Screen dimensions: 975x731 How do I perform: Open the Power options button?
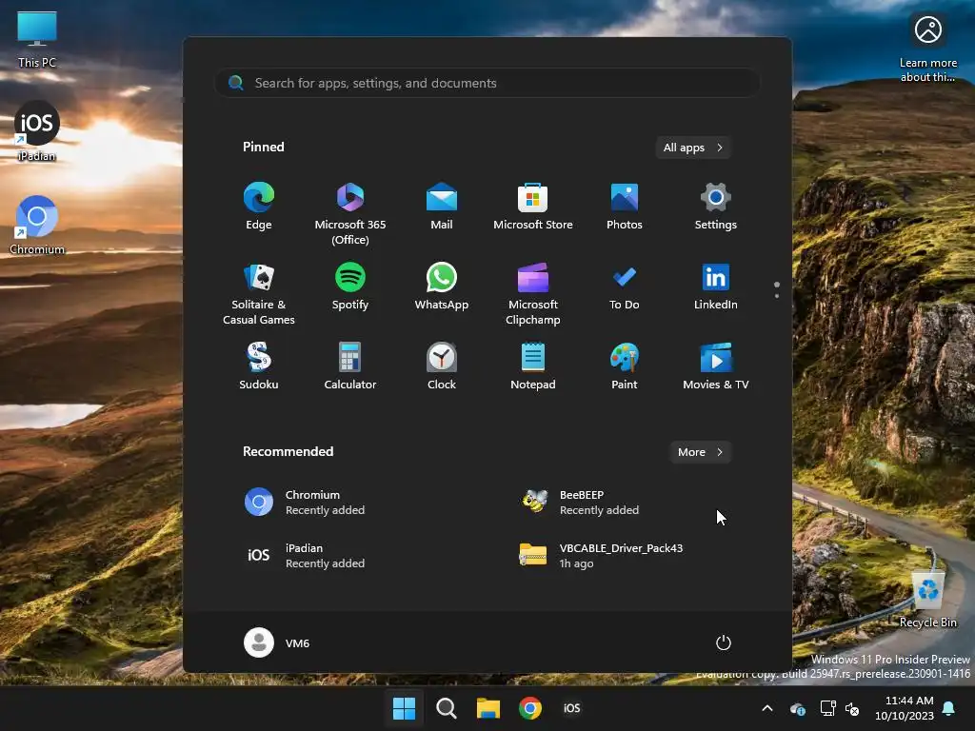(x=724, y=642)
